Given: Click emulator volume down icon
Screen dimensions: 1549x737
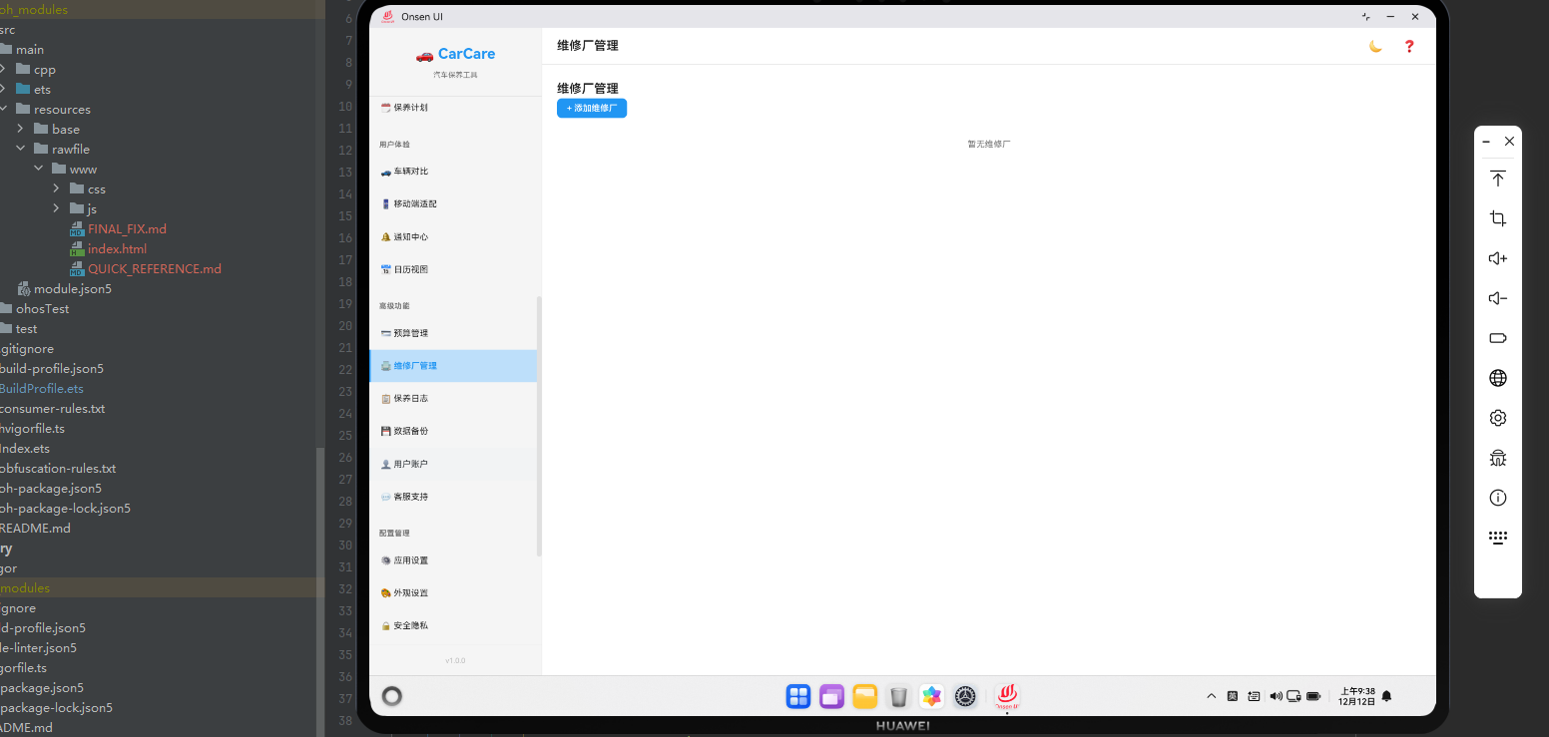Looking at the screenshot, I should 1497,298.
